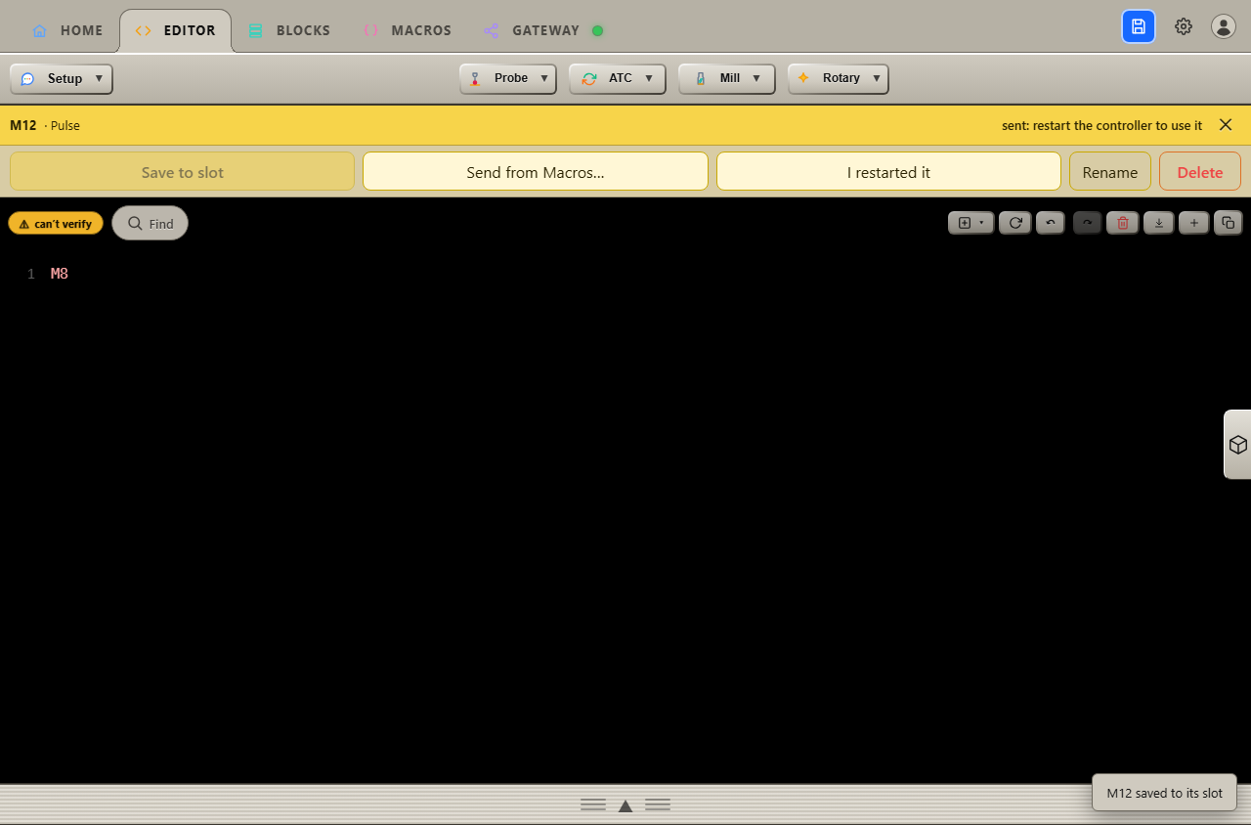Screen dimensions: 1251x825
Task: Switch to the Macros tab
Action: [x=407, y=30]
